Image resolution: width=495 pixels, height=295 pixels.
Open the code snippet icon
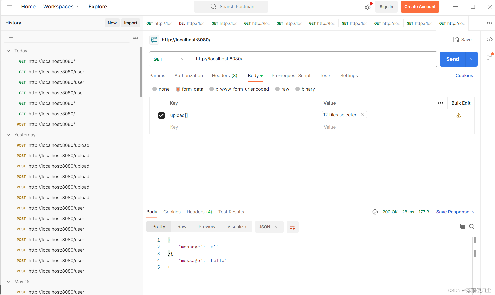[x=490, y=40]
